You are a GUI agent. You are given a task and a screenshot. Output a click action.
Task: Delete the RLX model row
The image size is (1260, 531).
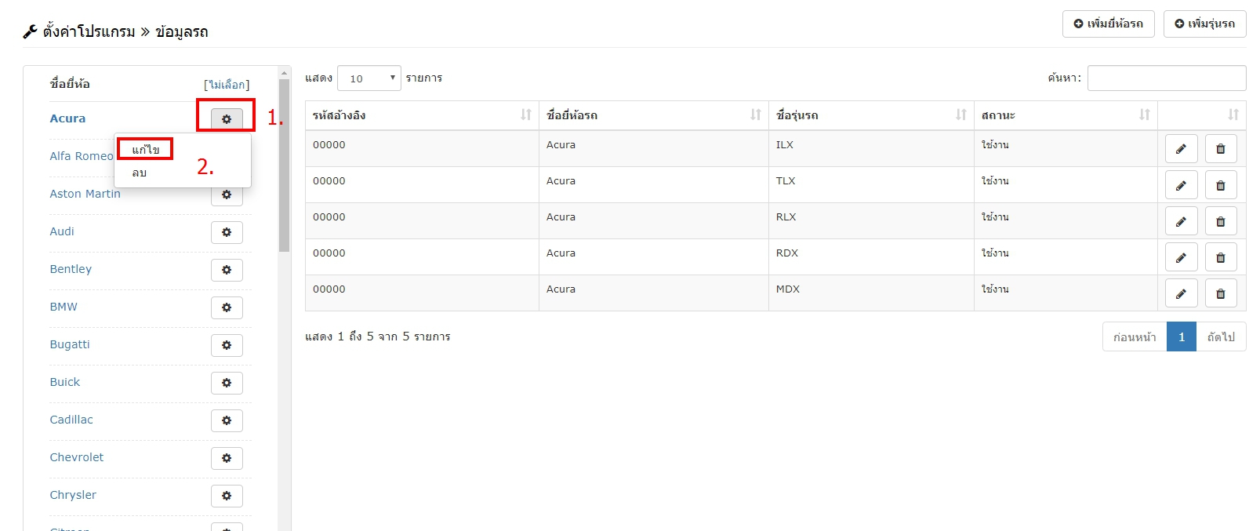(1221, 221)
